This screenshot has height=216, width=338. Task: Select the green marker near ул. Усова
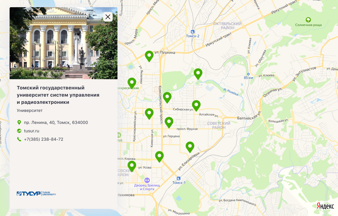pos(132,166)
